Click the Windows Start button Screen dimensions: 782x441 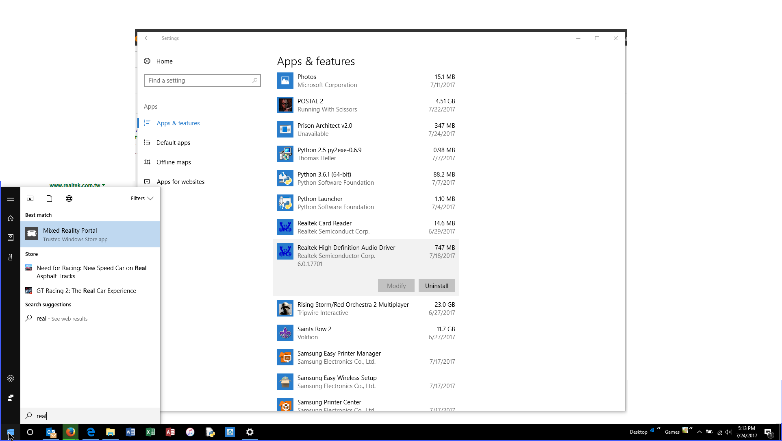tap(11, 432)
